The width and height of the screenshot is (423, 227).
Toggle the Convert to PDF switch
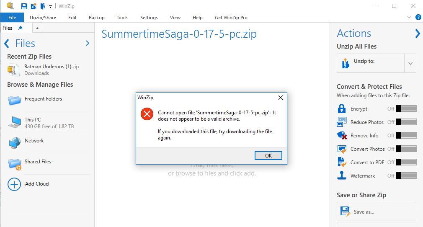click(x=406, y=163)
